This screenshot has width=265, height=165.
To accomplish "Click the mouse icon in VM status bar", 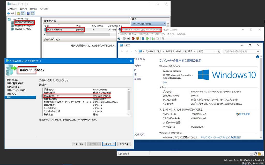I will pyautogui.click(x=256, y=154).
